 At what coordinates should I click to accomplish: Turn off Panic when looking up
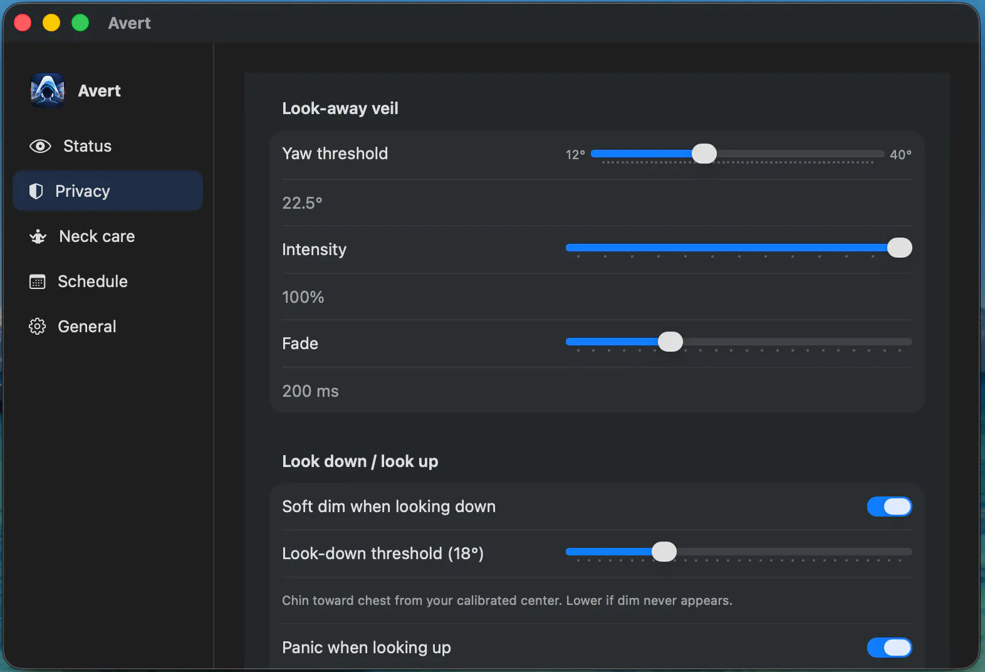click(x=889, y=648)
